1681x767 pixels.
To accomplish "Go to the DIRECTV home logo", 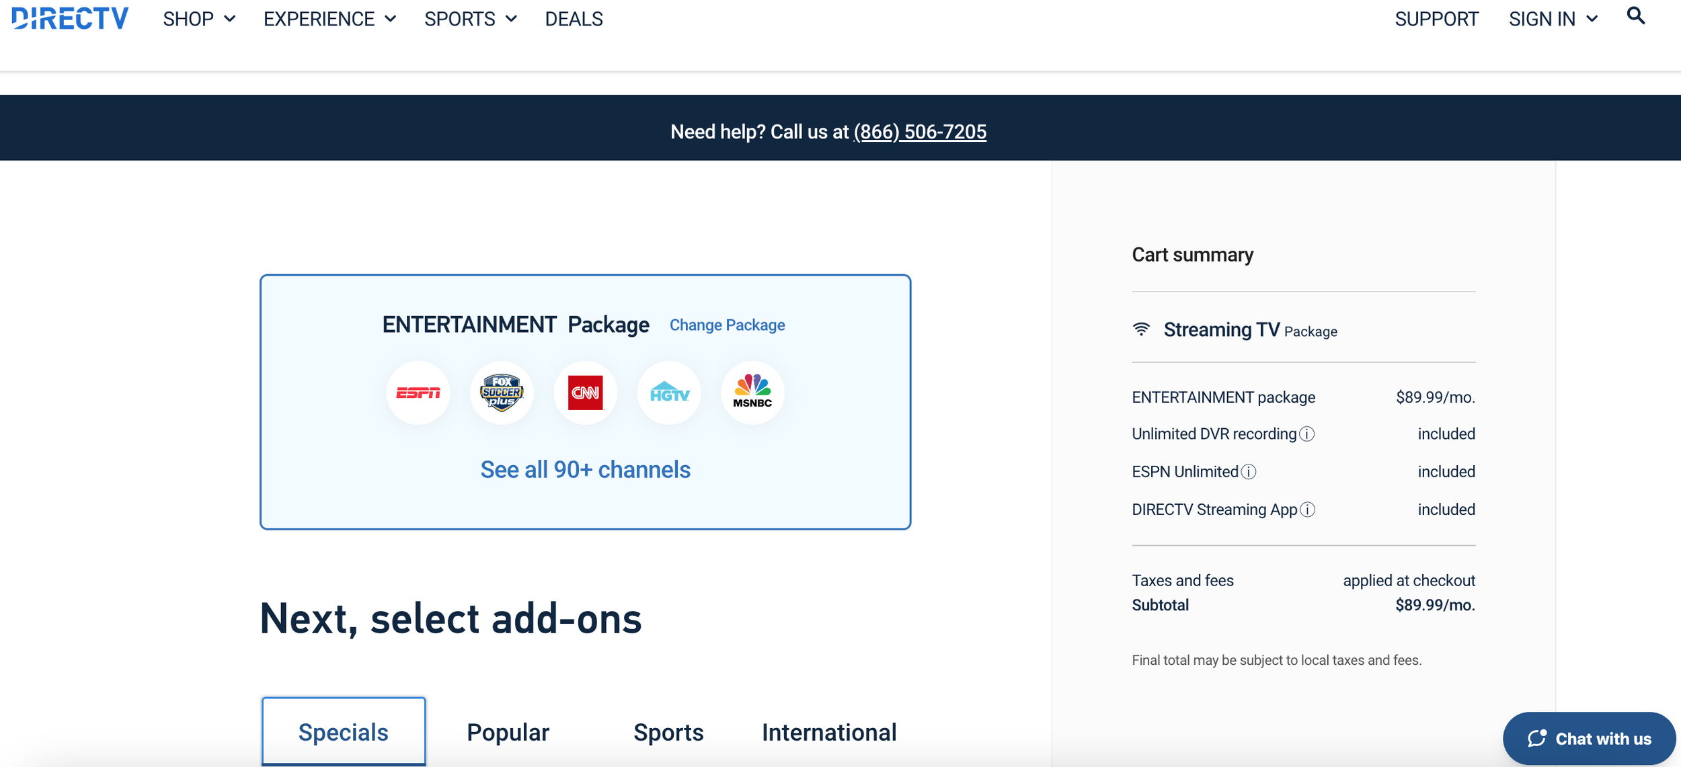I will coord(70,18).
